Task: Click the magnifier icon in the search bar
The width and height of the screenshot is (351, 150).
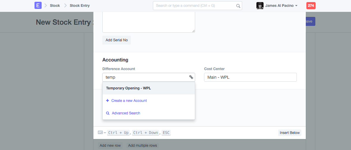Action: point(238,6)
